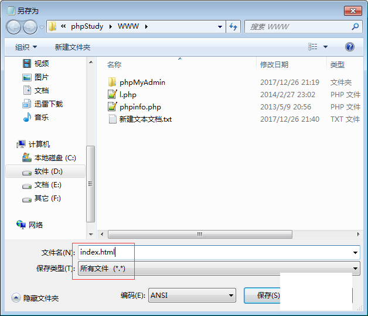
Task: Sort files by 修改日期 column header
Action: click(x=274, y=64)
